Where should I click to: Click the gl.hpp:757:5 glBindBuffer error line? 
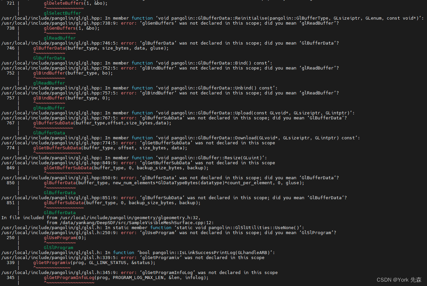point(170,93)
